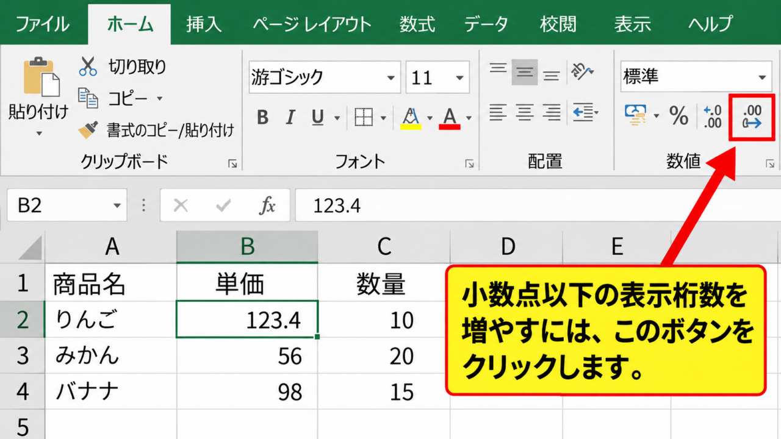The height and width of the screenshot is (439, 781).
Task: Click the Copy icon
Action: [x=88, y=98]
